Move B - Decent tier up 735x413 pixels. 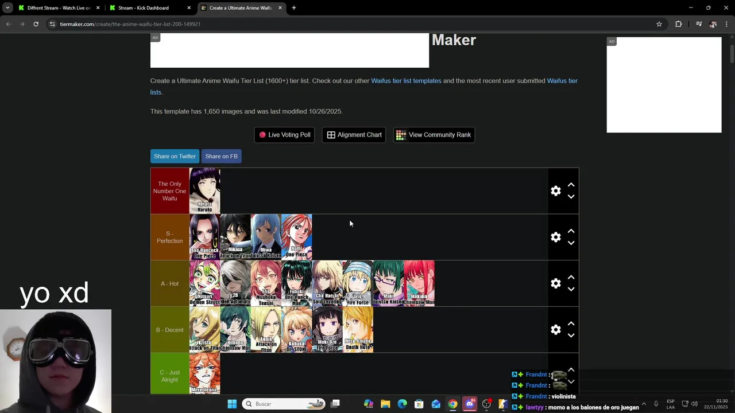click(571, 324)
